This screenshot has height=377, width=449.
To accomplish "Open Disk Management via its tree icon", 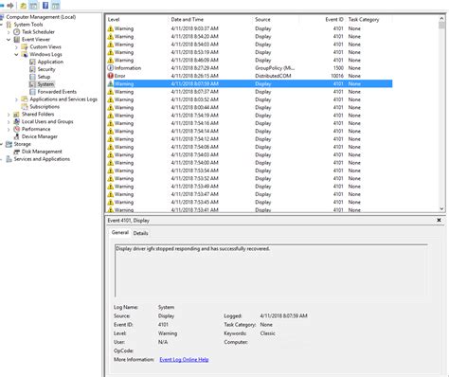I will click(17, 152).
